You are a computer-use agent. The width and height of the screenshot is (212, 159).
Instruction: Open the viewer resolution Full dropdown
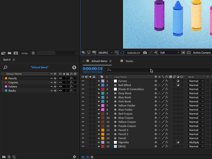point(170,53)
